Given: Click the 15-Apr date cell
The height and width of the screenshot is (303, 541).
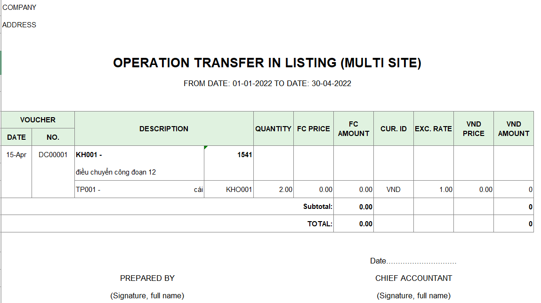Looking at the screenshot, I should click(16, 155).
